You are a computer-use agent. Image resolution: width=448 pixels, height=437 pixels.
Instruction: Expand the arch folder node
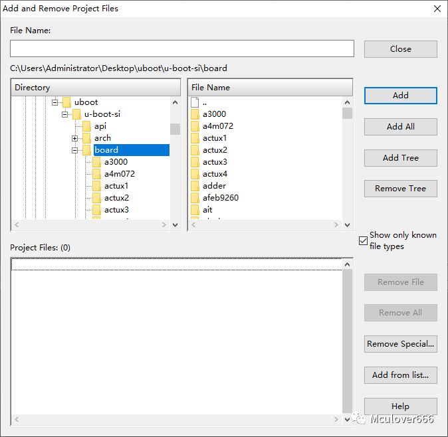point(75,138)
